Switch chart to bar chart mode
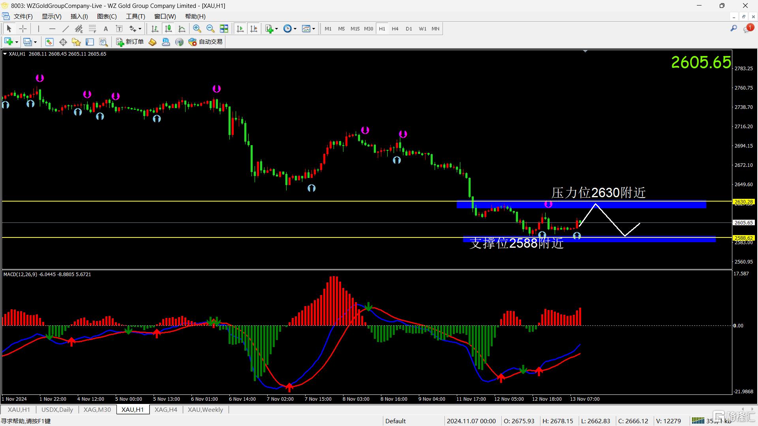This screenshot has height=426, width=758. click(155, 29)
